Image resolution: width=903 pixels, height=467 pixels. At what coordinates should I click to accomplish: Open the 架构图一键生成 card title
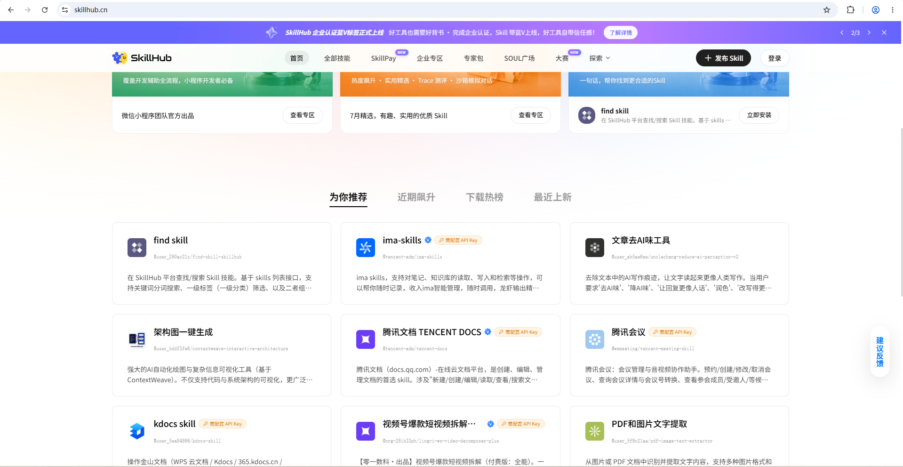tap(183, 332)
